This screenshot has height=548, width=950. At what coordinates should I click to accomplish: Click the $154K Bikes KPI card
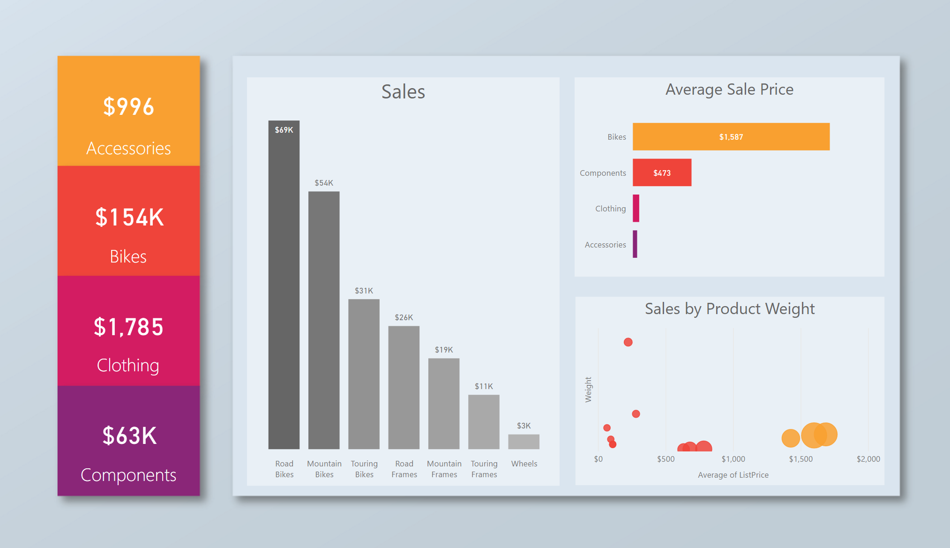coord(128,220)
